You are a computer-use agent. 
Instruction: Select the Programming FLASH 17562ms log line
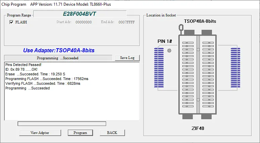click(x=47, y=79)
